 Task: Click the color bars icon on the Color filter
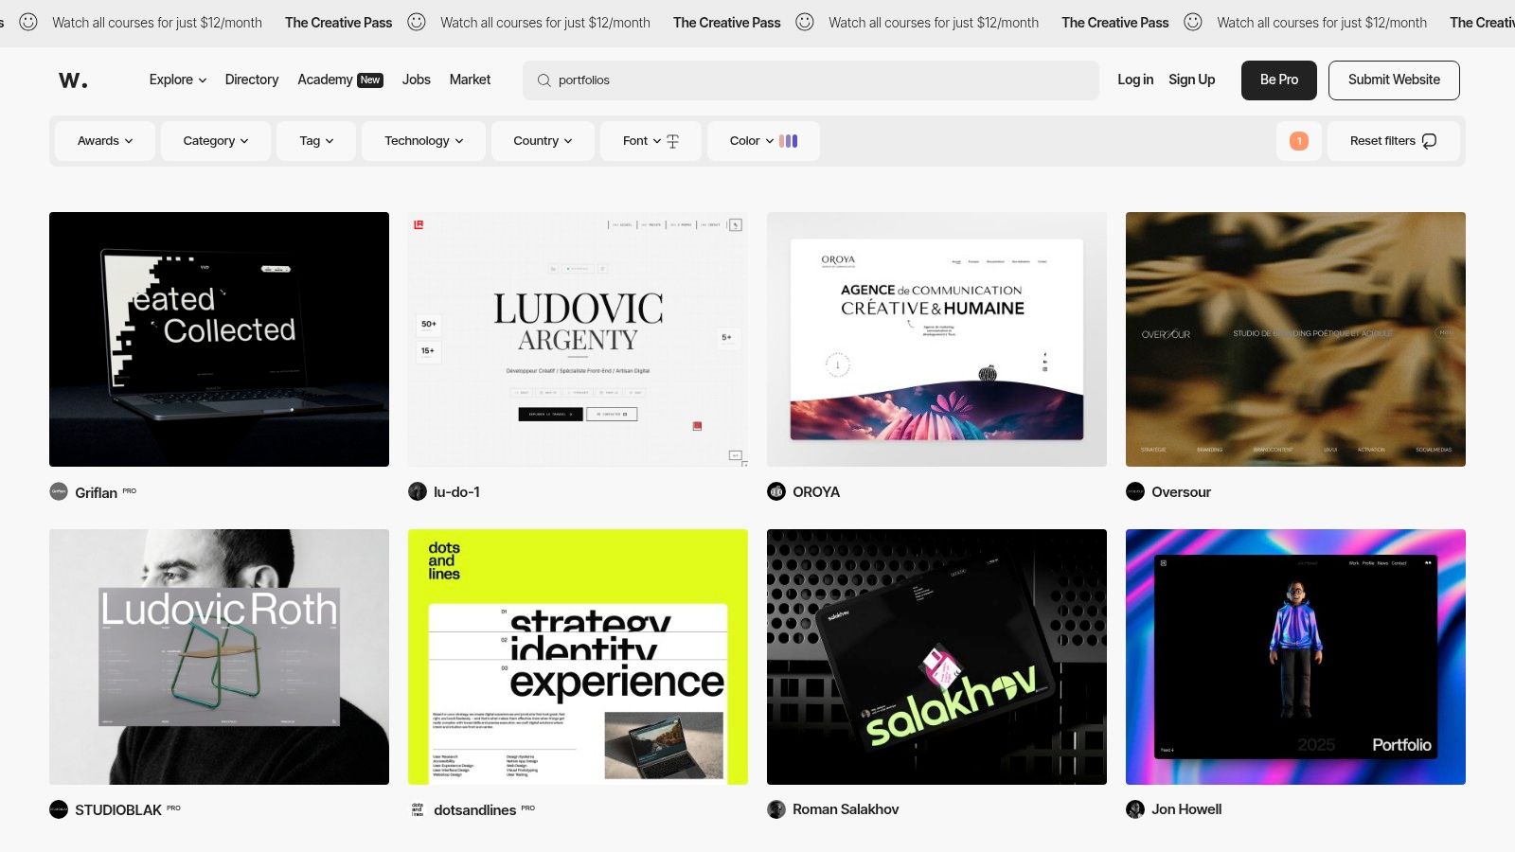pos(788,140)
